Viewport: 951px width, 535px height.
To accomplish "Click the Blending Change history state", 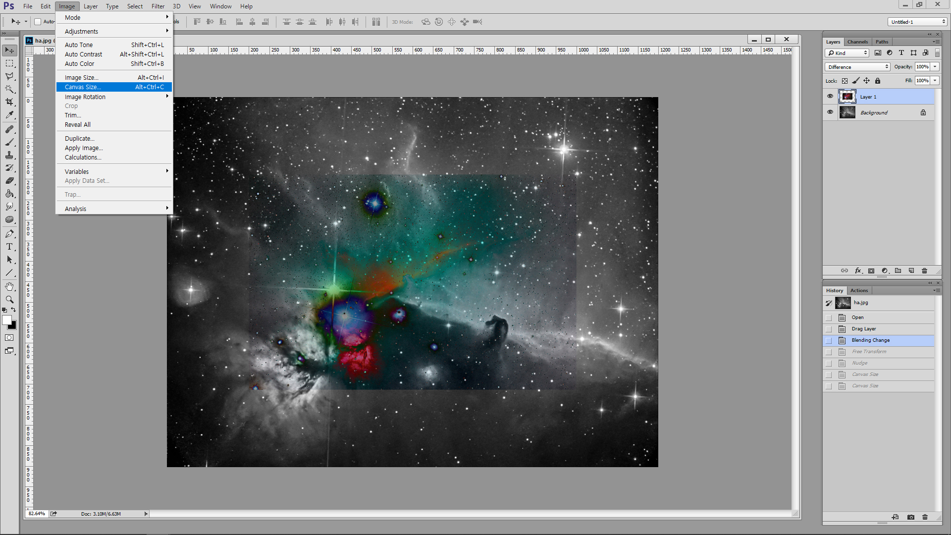I will (x=879, y=340).
